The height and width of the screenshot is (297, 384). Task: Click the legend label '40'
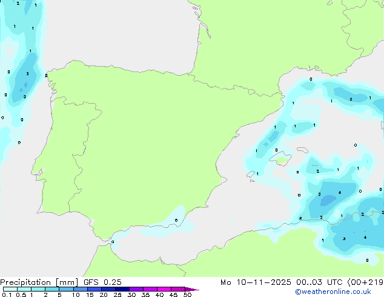(x=159, y=295)
